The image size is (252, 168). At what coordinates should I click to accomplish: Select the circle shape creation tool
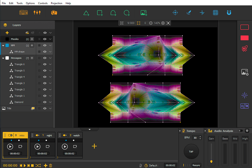tap(127, 13)
